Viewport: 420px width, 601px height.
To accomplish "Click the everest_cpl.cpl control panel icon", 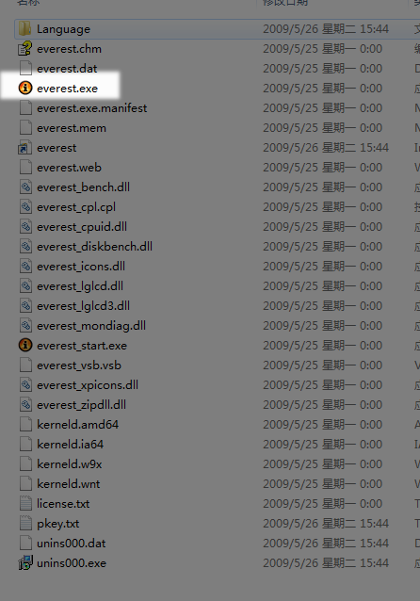I will pos(25,207).
